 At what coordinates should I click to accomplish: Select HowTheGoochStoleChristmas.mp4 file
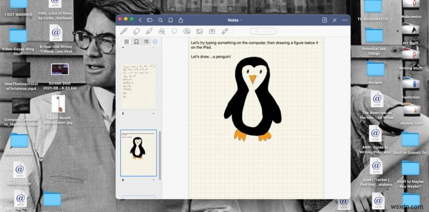coord(21,76)
